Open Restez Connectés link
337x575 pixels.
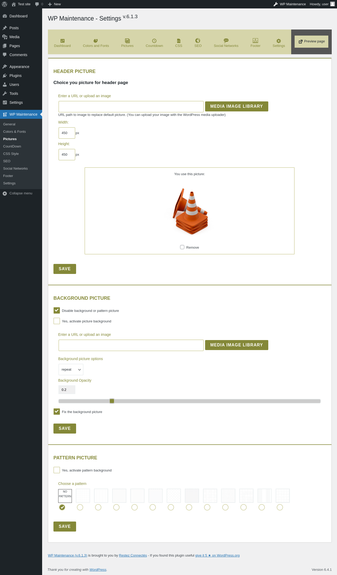pyautogui.click(x=133, y=556)
